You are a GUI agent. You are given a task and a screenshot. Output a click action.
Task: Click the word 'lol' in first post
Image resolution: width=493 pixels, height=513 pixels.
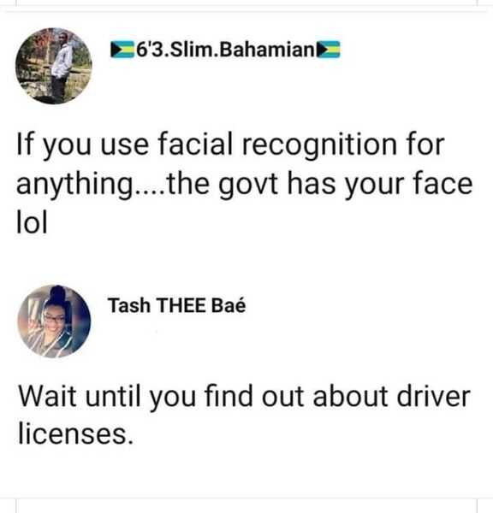tap(32, 221)
